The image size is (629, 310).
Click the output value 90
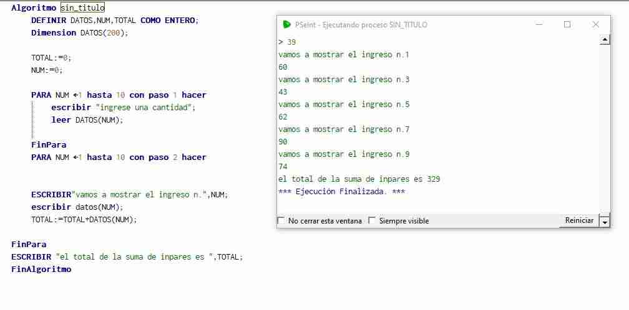coord(283,141)
